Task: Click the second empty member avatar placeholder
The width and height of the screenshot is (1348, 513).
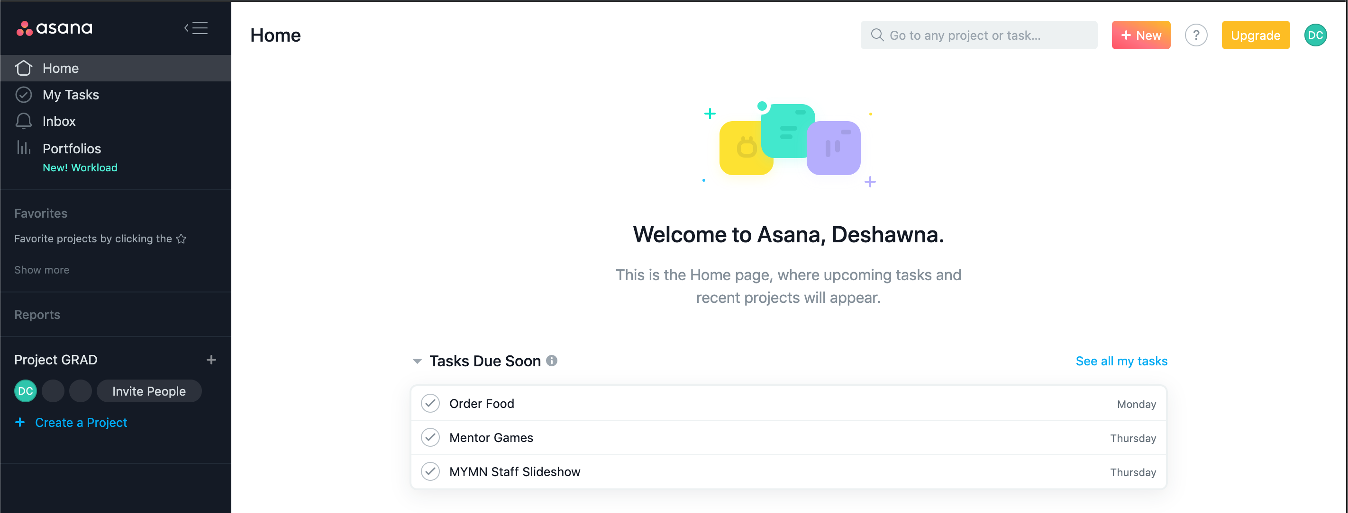Action: [x=81, y=391]
